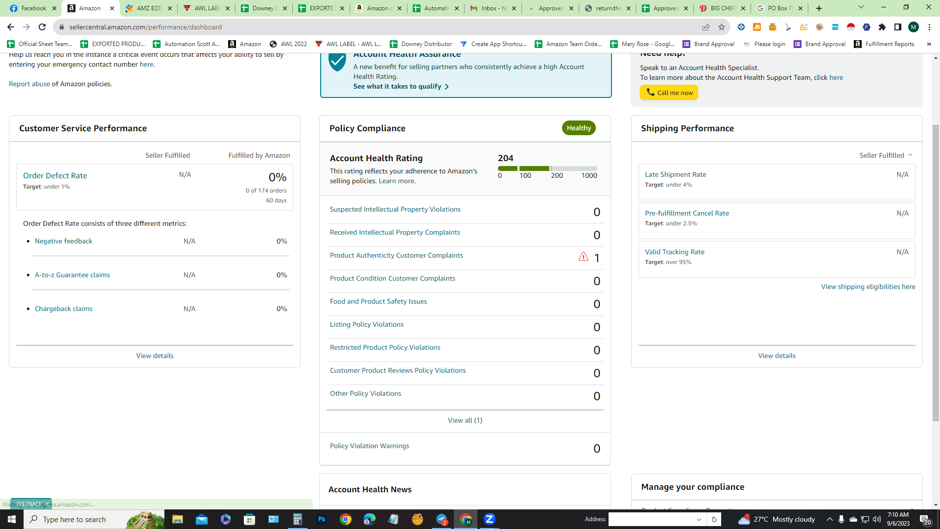
Task: Click the warning icon beside Product Authenticity complaints
Action: (x=583, y=256)
